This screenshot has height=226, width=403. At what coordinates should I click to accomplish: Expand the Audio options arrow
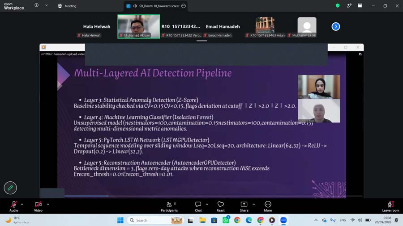pos(22,205)
